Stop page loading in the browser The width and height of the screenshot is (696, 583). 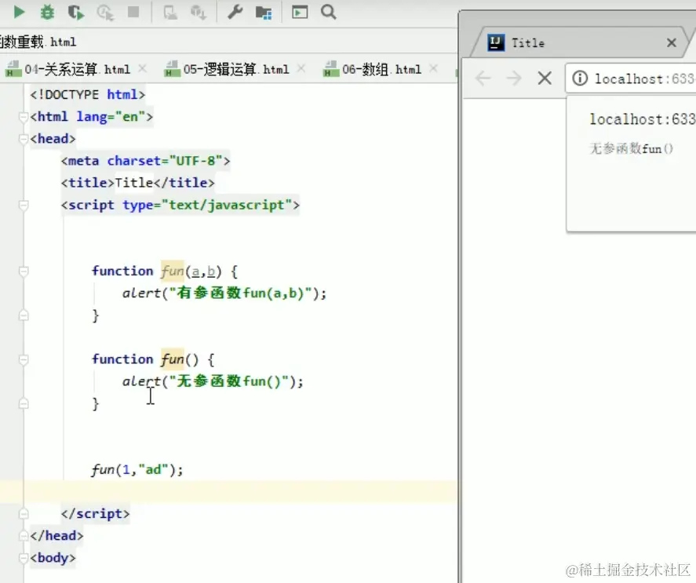[545, 78]
